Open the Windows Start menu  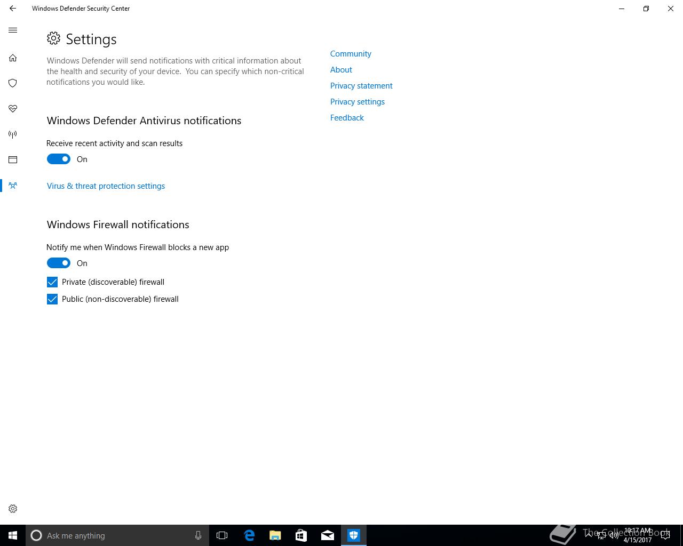coord(13,535)
